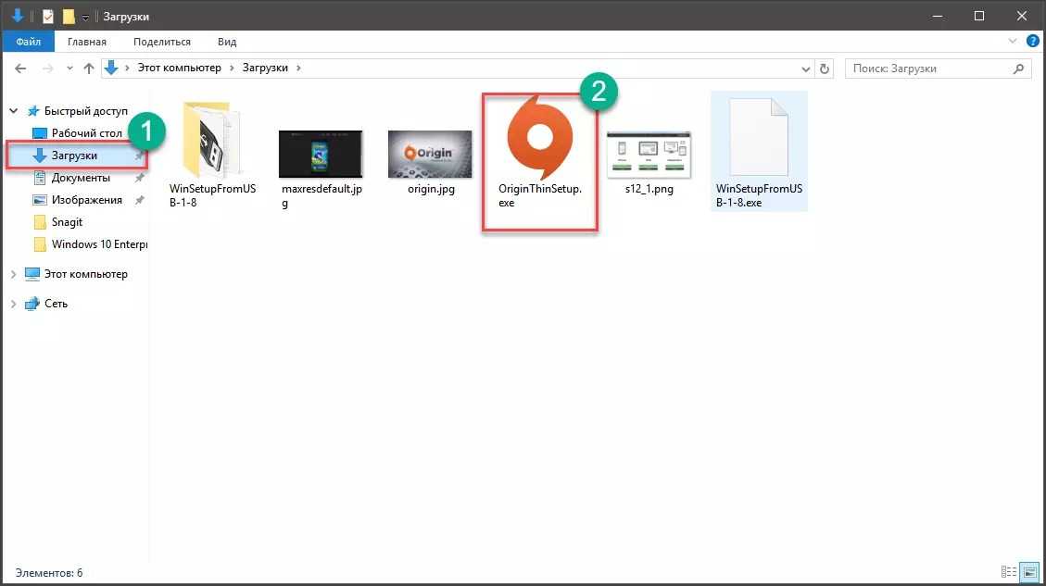Refresh the Загрузки folder
The width and height of the screenshot is (1046, 586).
coord(825,69)
